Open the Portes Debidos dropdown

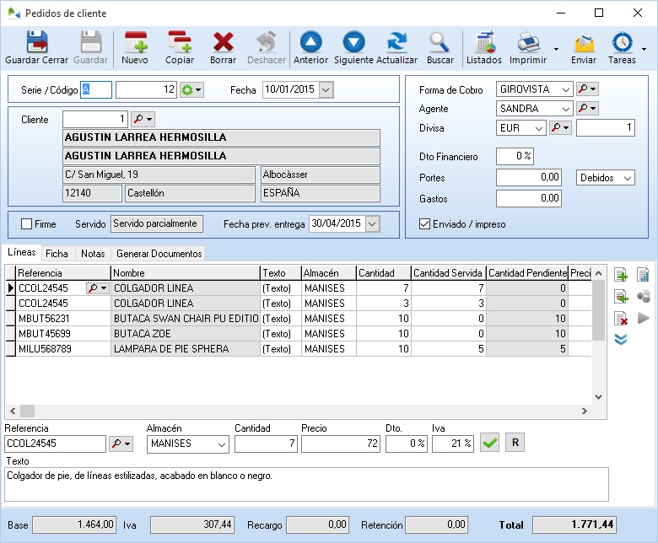pyautogui.click(x=625, y=178)
